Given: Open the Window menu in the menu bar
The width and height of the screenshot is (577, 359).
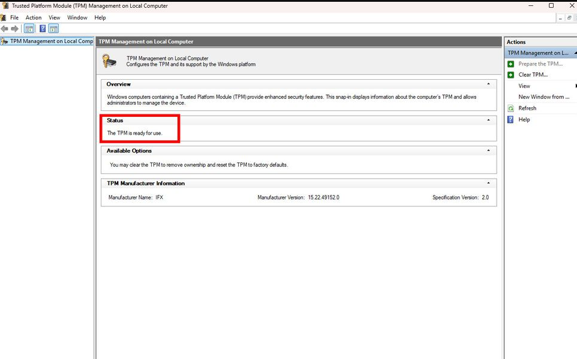Looking at the screenshot, I should 77,18.
